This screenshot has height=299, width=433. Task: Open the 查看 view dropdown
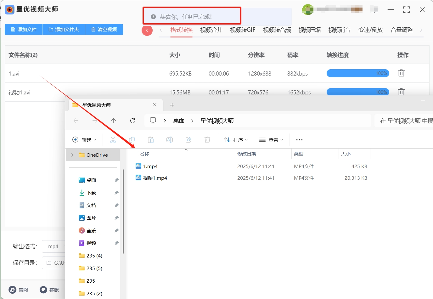coord(271,140)
